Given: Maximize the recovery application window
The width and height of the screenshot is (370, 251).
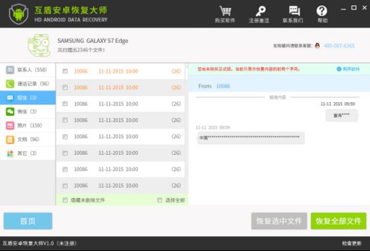Looking at the screenshot, I should tap(354, 8).
